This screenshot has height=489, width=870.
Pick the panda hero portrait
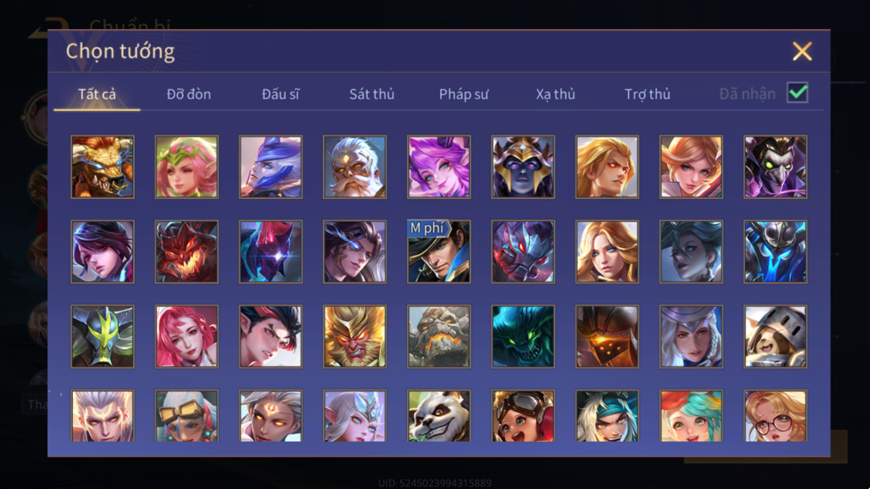click(439, 416)
